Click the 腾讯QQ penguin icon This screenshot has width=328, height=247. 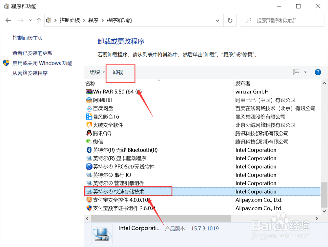[x=89, y=133]
